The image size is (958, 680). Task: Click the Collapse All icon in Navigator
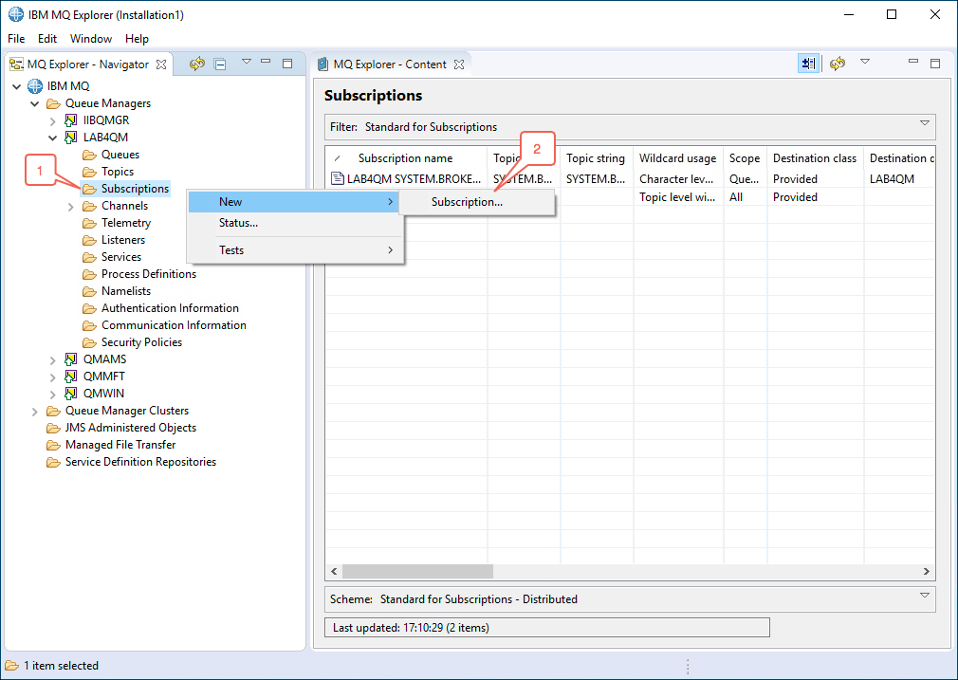[x=220, y=64]
